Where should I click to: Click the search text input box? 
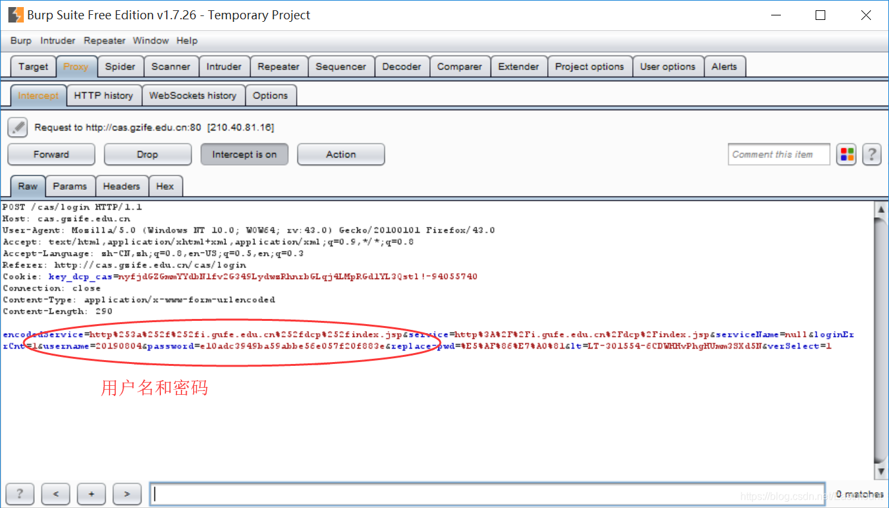(487, 494)
